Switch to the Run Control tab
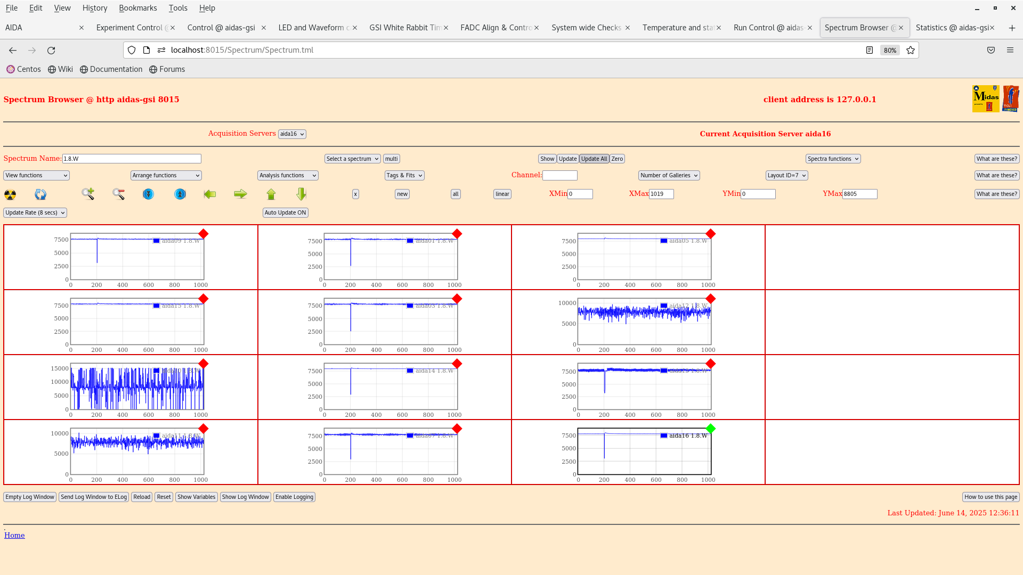 [x=768, y=28]
